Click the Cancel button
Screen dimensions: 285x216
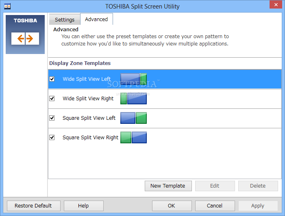pos(215,206)
